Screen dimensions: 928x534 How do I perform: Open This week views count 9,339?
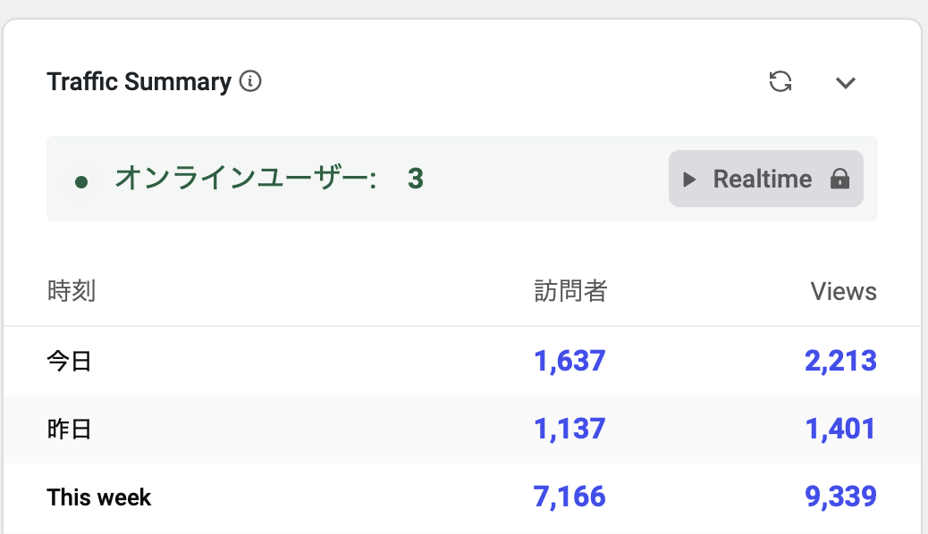840,496
